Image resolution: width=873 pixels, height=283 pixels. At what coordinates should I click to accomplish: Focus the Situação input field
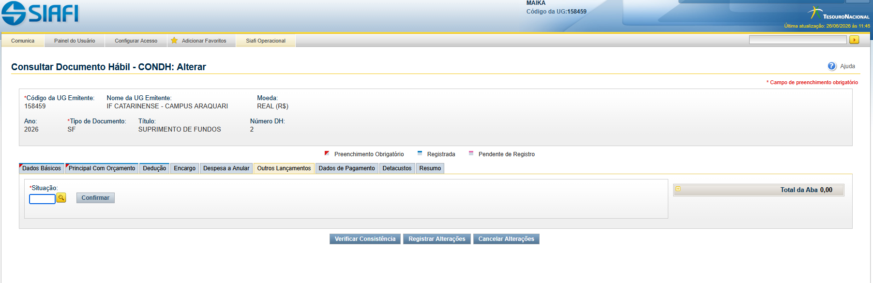coord(42,199)
